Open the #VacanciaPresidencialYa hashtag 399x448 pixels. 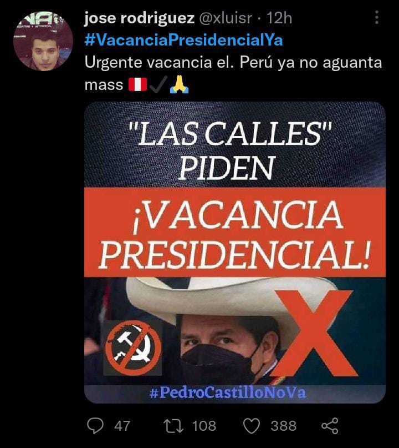tap(183, 40)
